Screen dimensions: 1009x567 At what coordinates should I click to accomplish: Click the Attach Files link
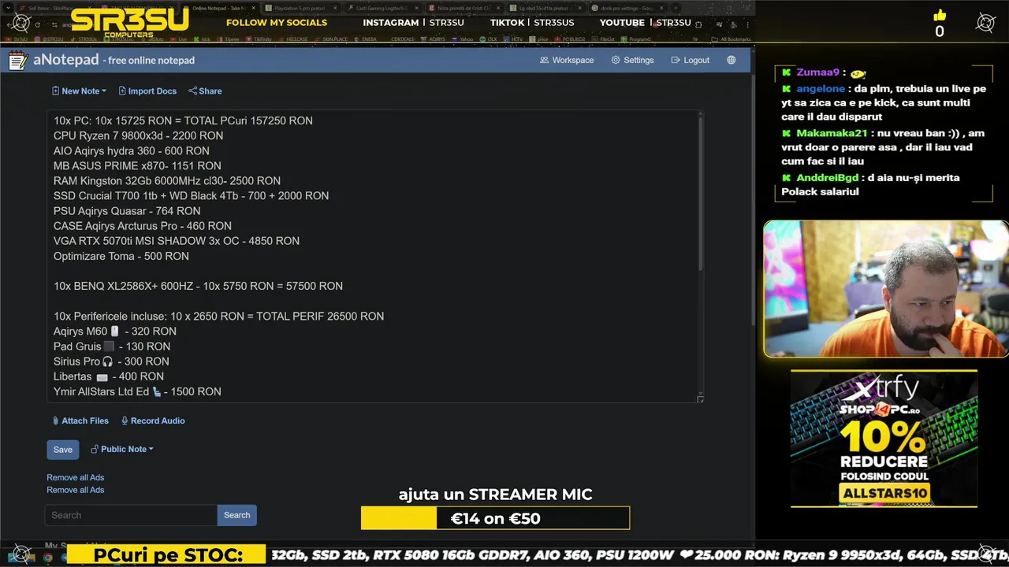tap(80, 421)
